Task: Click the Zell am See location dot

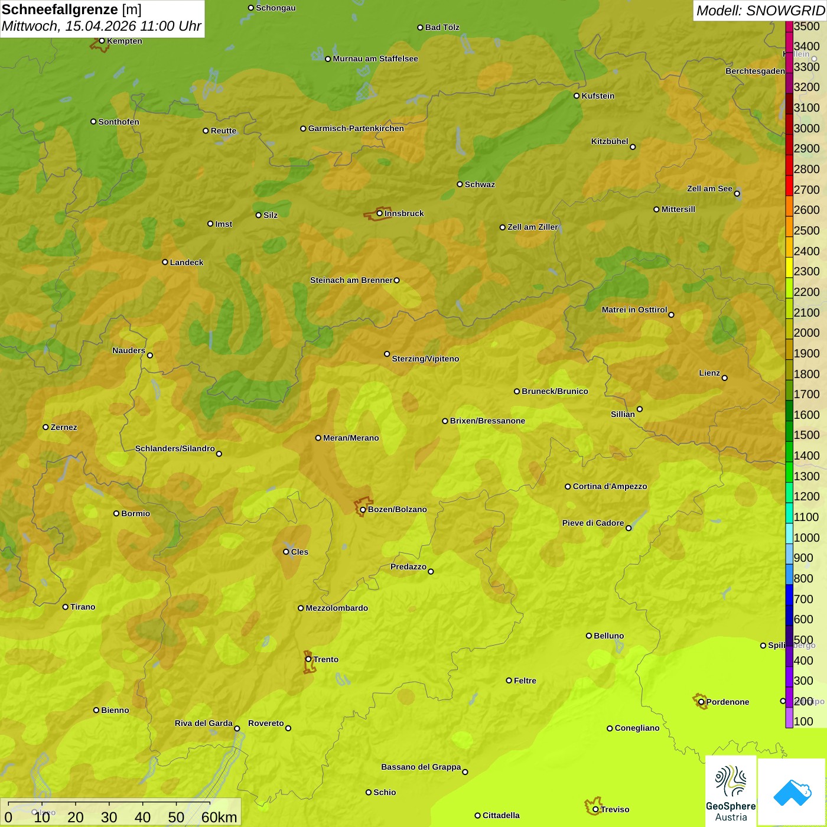Action: click(737, 193)
